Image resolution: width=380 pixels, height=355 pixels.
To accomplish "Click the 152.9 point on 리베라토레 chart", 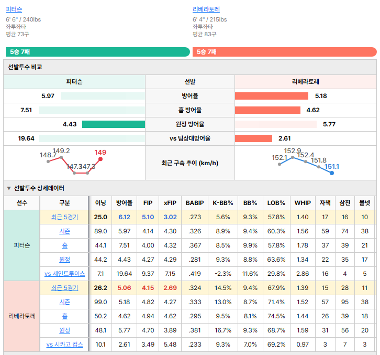I will click(293, 157).
